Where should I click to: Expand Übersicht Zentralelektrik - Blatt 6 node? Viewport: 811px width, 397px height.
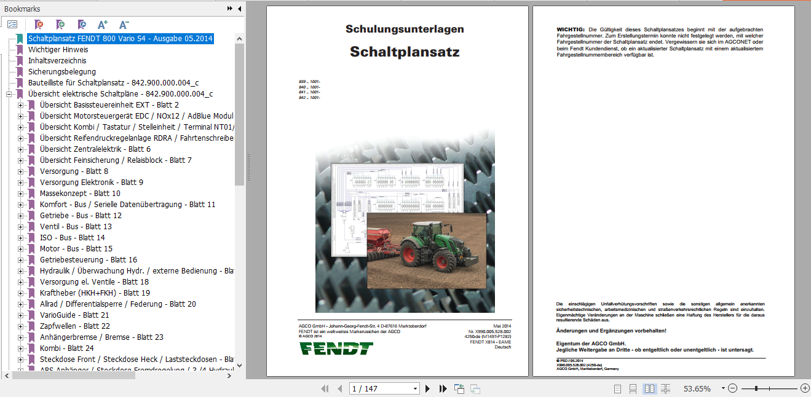pyautogui.click(x=20, y=149)
